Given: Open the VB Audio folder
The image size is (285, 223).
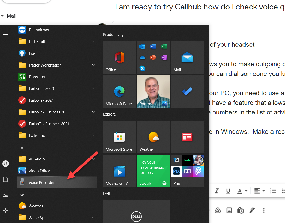Looking at the screenshot, I should (x=57, y=159).
